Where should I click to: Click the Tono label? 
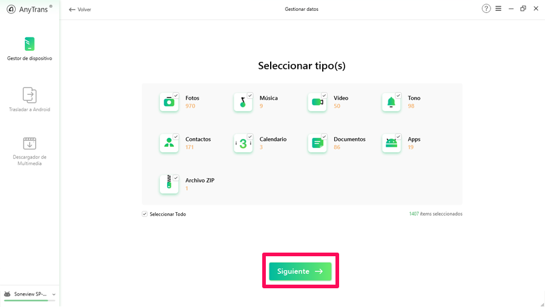(414, 98)
